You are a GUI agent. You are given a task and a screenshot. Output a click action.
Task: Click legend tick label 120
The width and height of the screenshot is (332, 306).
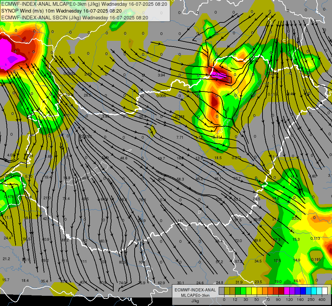[289, 300]
